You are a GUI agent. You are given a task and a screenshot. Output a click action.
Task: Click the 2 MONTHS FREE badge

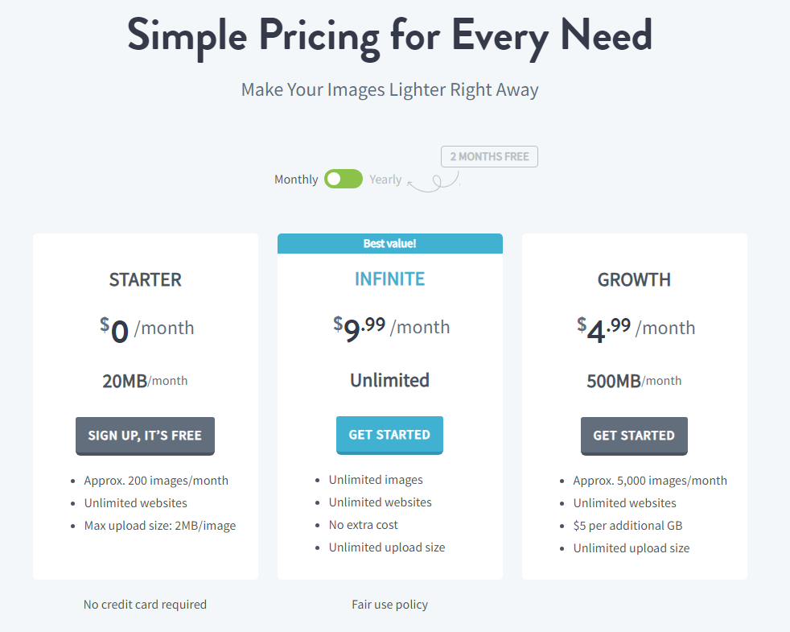[489, 156]
